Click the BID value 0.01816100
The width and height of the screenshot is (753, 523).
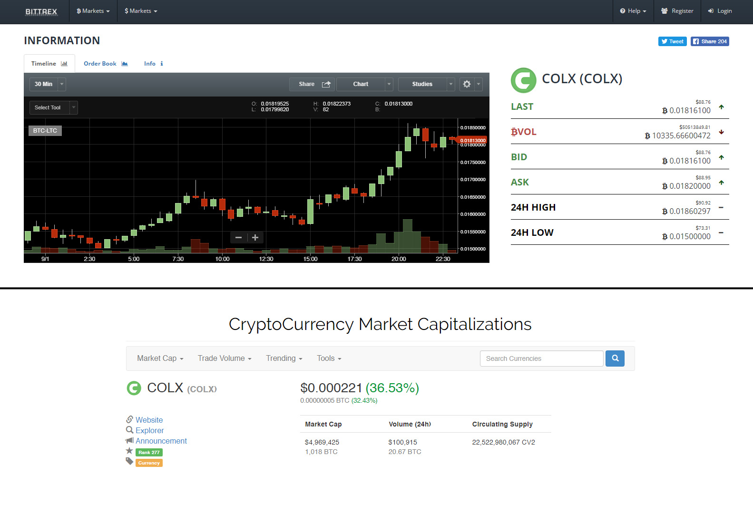coord(686,161)
